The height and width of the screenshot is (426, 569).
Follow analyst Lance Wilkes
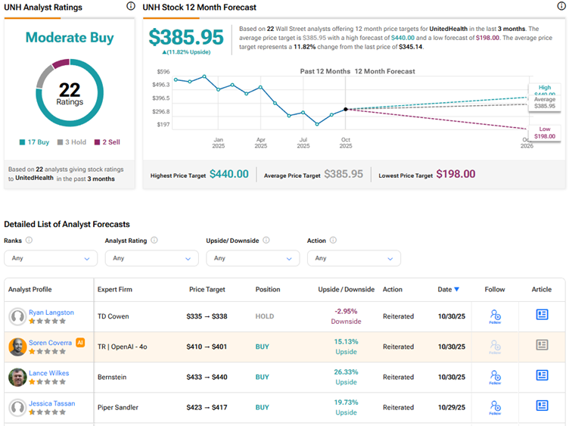tap(495, 377)
